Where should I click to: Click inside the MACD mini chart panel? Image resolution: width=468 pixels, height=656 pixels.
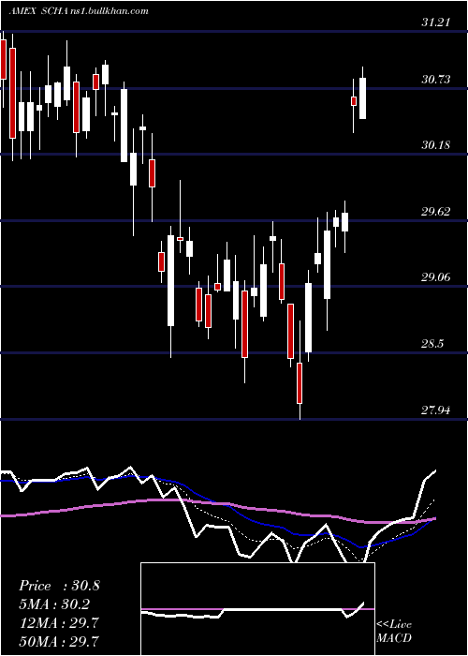(257, 609)
